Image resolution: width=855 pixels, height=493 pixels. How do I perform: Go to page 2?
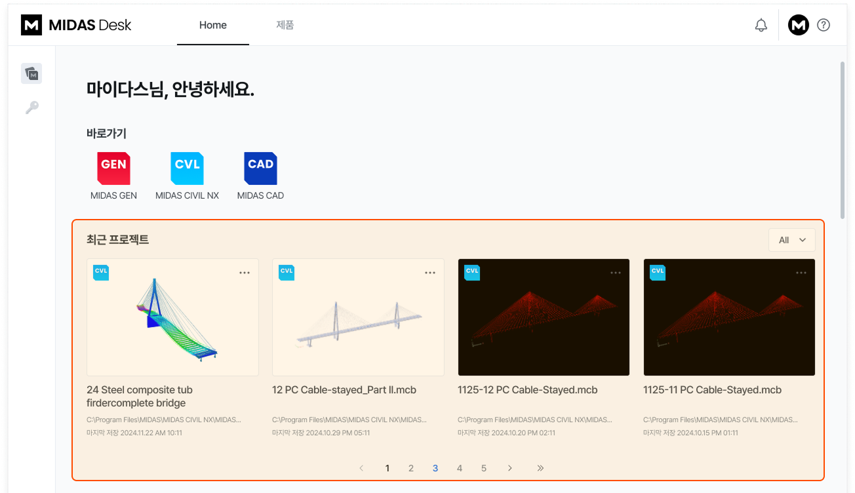coord(411,468)
